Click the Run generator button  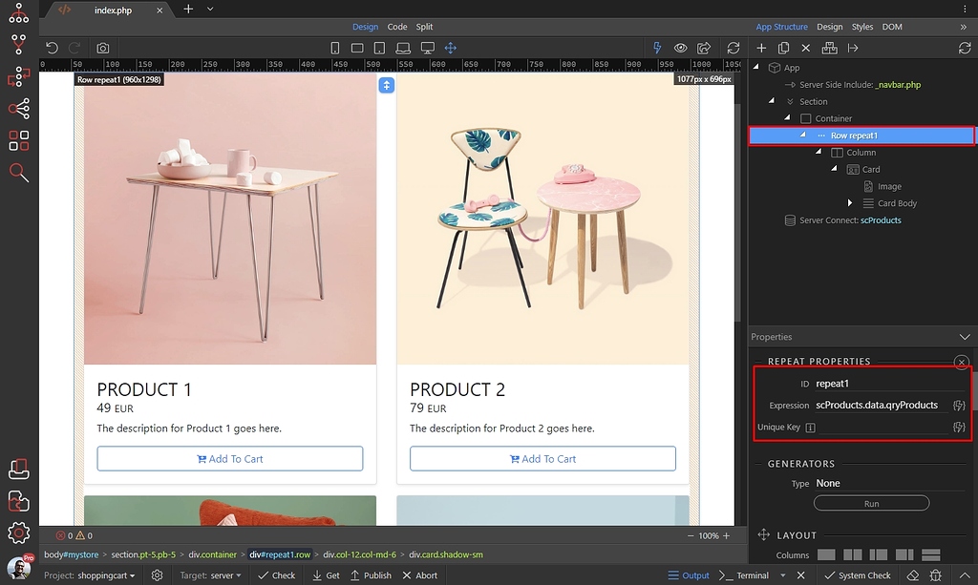click(x=871, y=503)
